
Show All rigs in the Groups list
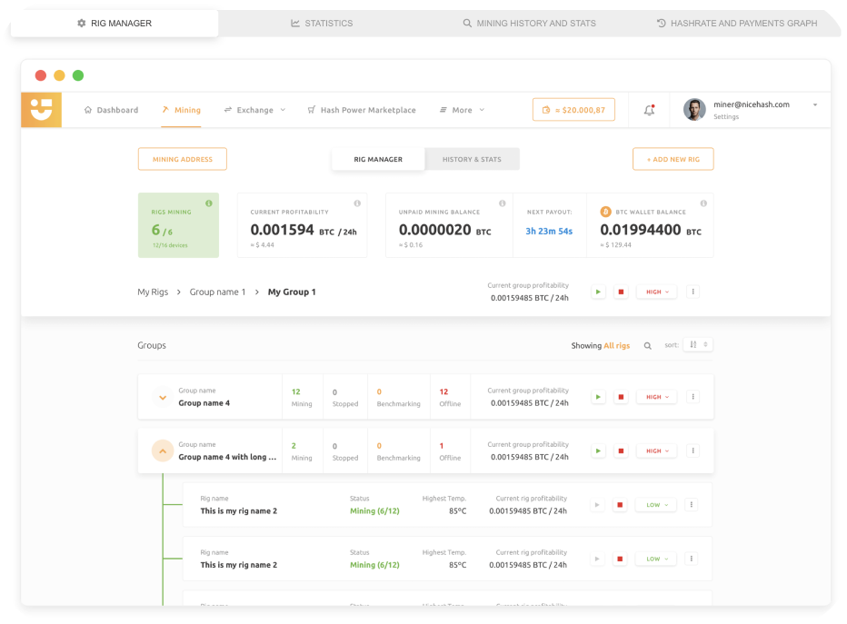click(x=617, y=345)
